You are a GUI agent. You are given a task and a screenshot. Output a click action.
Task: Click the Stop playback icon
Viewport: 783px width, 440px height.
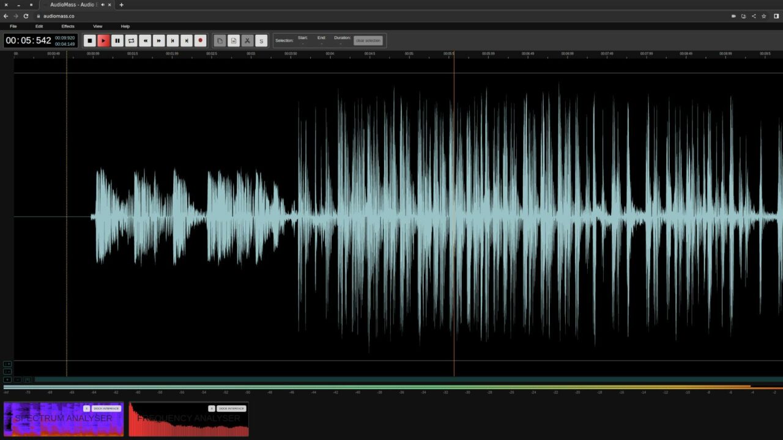click(x=90, y=40)
